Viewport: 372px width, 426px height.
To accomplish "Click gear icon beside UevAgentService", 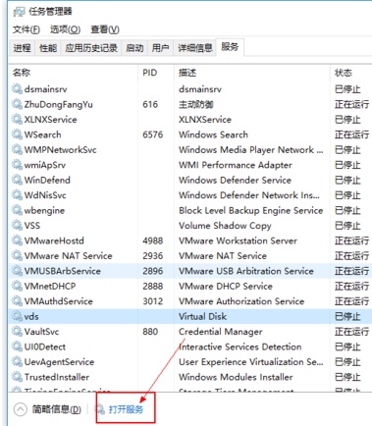I will coord(17,361).
